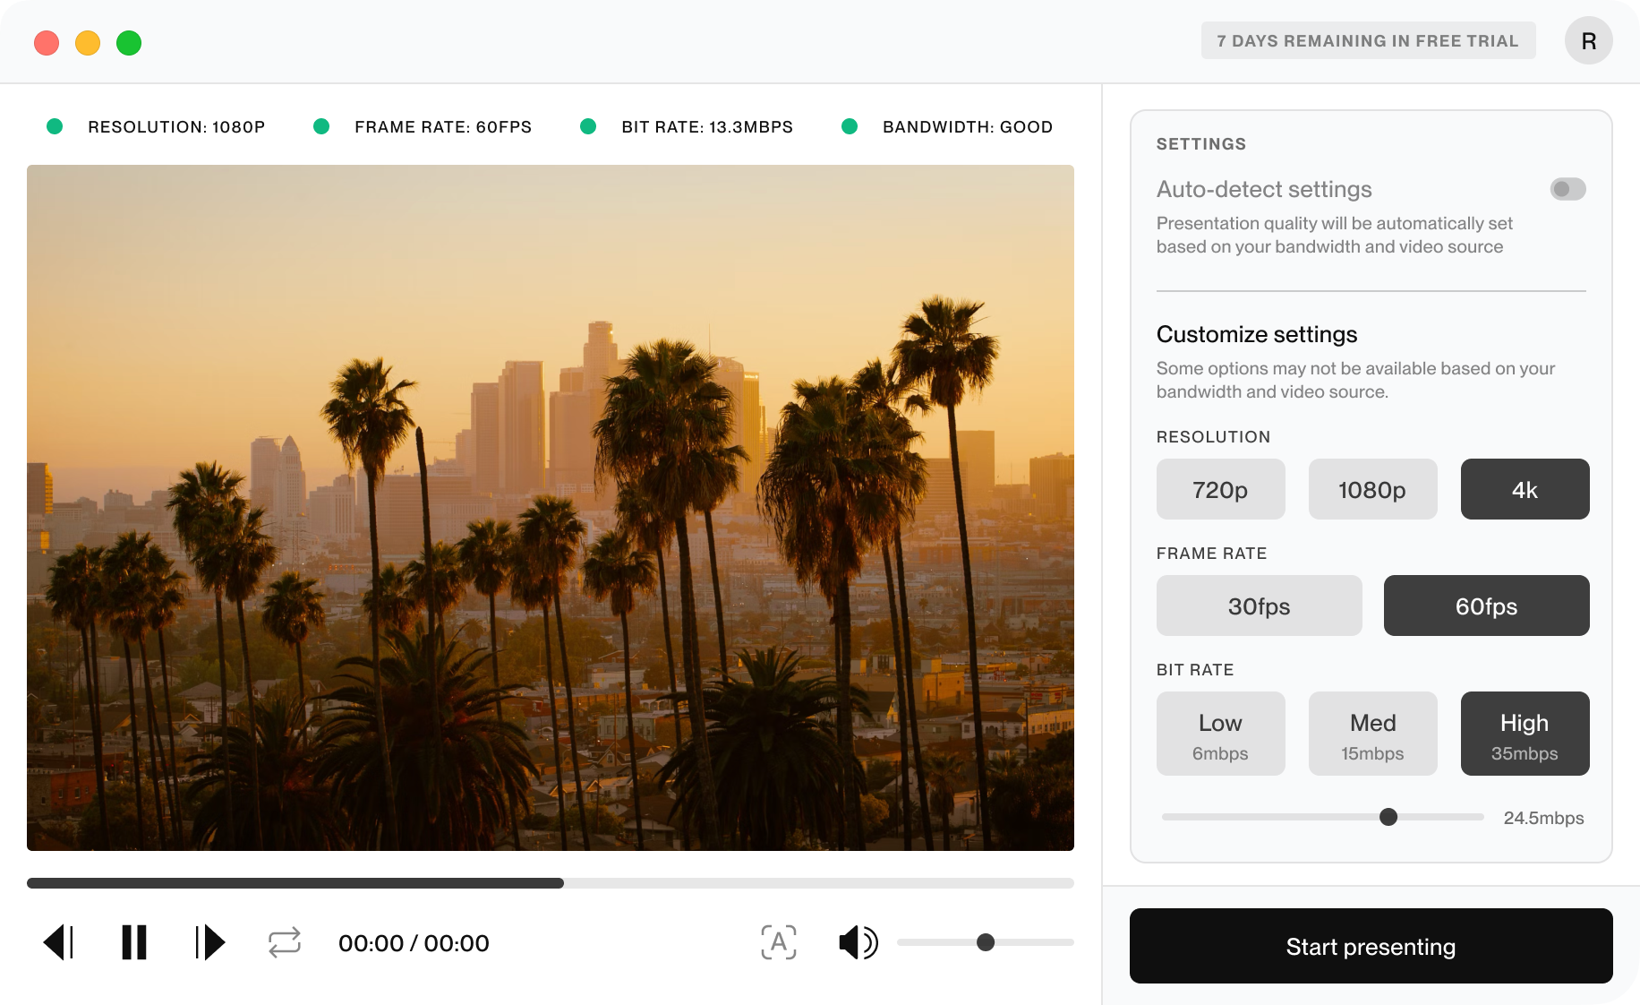Select 1080p resolution
This screenshot has height=1005, width=1640.
(1373, 489)
